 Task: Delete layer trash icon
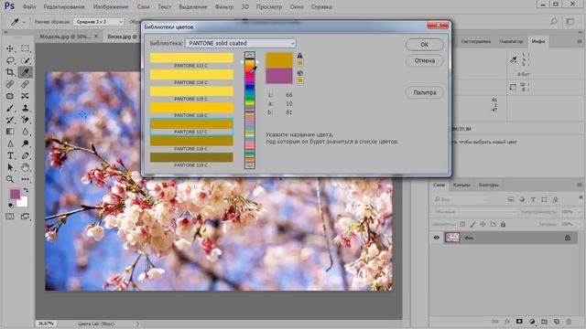pos(569,321)
